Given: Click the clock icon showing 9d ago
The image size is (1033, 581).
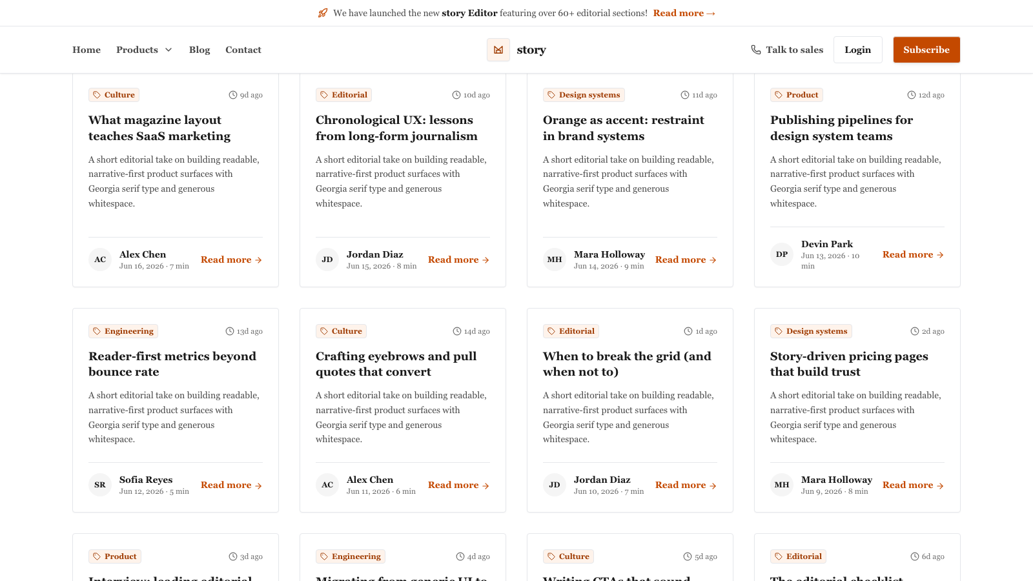Looking at the screenshot, I should (x=233, y=95).
